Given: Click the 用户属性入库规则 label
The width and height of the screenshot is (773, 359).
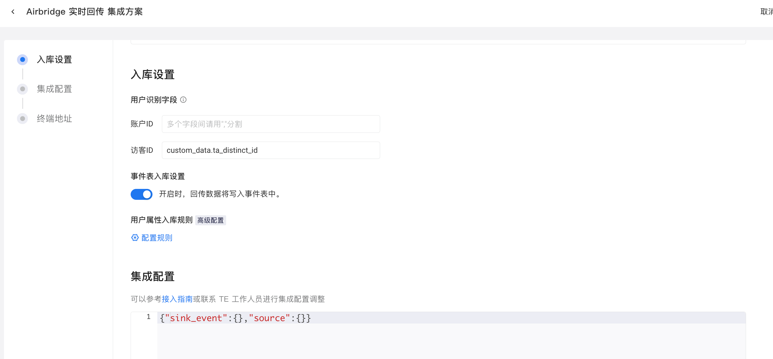Looking at the screenshot, I should [x=162, y=220].
